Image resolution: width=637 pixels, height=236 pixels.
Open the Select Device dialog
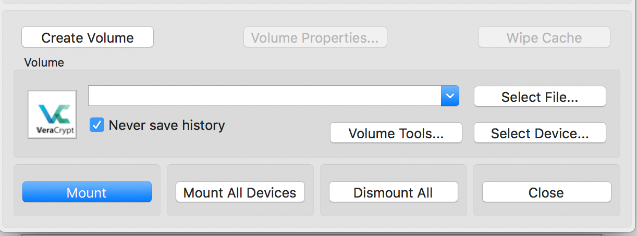click(x=540, y=133)
